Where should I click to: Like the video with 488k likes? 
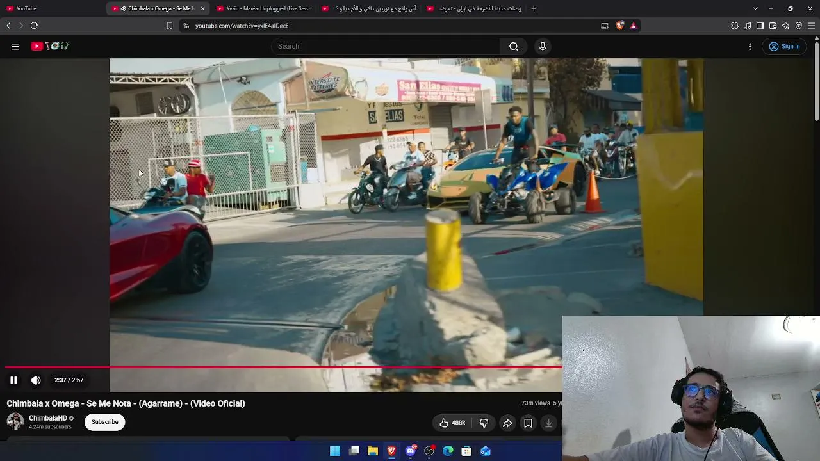click(x=452, y=423)
